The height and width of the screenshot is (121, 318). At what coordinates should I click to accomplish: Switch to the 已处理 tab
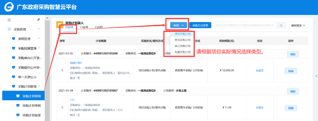pyautogui.click(x=84, y=27)
